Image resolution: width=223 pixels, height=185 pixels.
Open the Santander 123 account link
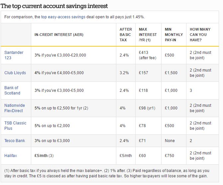(12, 55)
